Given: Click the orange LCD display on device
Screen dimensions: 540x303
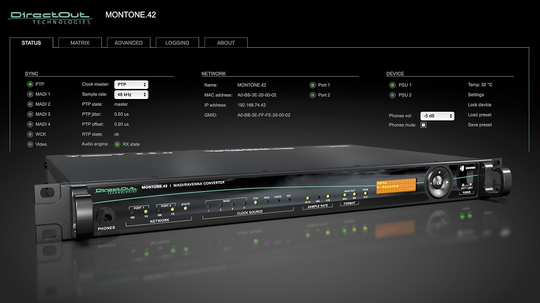Looking at the screenshot, I should tap(396, 186).
